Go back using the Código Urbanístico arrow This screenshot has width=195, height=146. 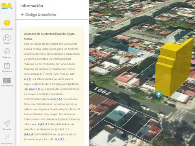pyautogui.click(x=22, y=15)
